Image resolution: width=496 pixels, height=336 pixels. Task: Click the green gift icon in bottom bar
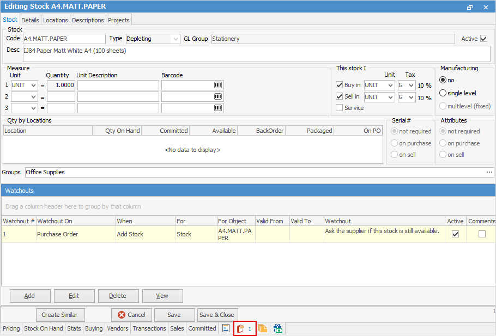pos(278,328)
